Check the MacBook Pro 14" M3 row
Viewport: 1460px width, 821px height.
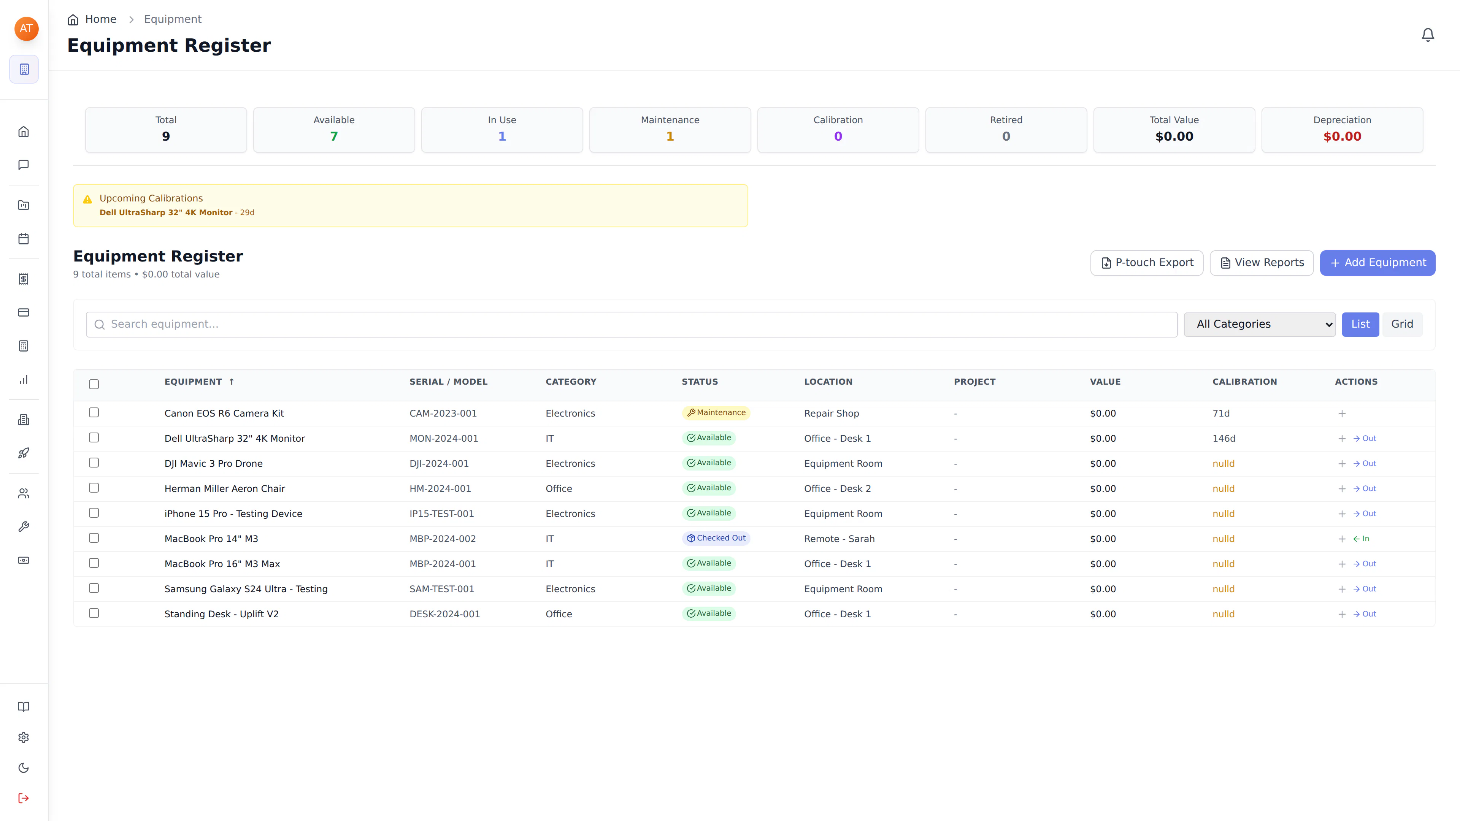tap(94, 538)
